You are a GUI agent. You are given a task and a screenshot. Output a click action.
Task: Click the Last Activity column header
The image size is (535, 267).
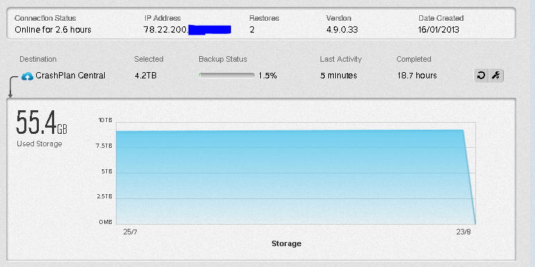click(341, 59)
